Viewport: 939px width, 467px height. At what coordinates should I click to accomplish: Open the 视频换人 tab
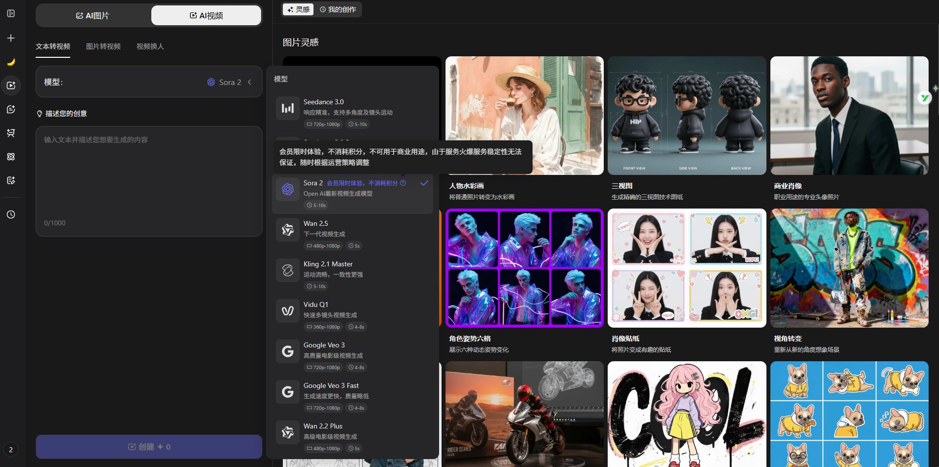tap(150, 46)
